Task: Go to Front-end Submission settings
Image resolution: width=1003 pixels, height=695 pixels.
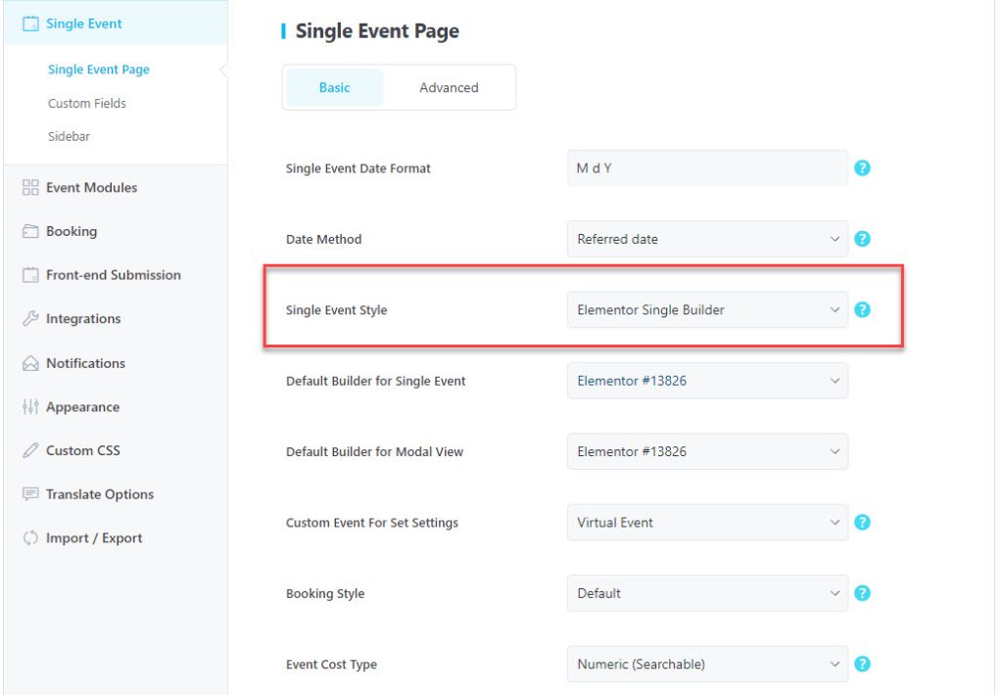Action: pos(112,274)
